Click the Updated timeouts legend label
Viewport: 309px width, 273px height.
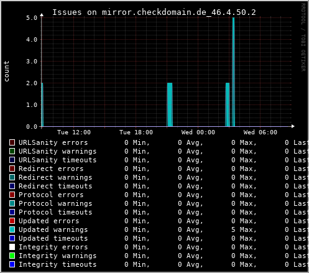click(53, 238)
